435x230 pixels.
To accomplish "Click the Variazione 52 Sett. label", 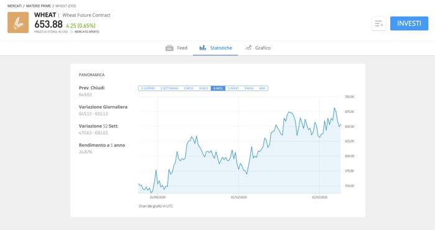I will 98,126.
